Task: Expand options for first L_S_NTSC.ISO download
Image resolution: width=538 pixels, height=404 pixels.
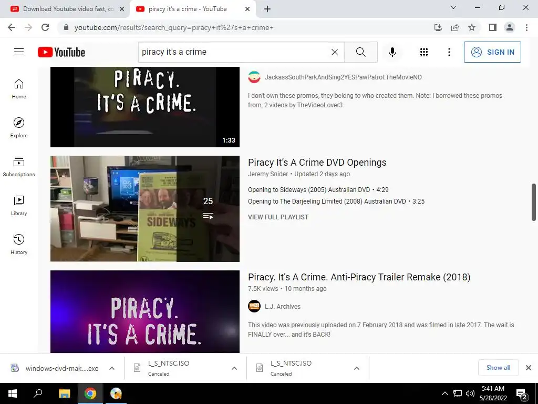Action: (x=234, y=368)
